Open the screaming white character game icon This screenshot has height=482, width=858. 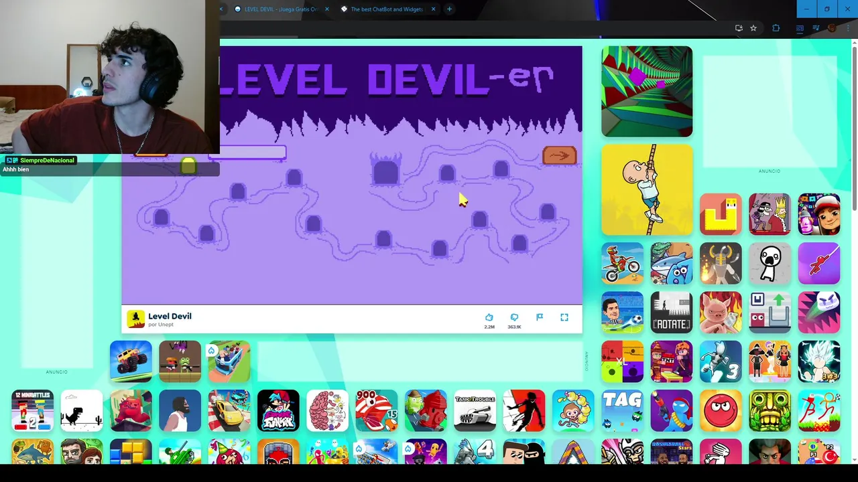(770, 263)
